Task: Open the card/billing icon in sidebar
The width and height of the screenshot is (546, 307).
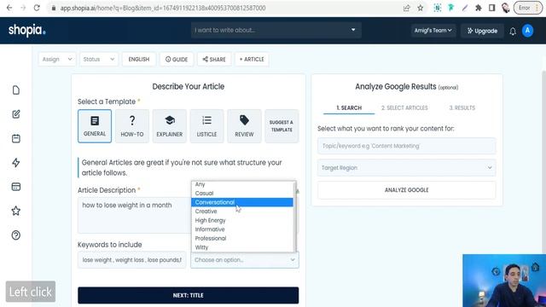Action: 16,187
